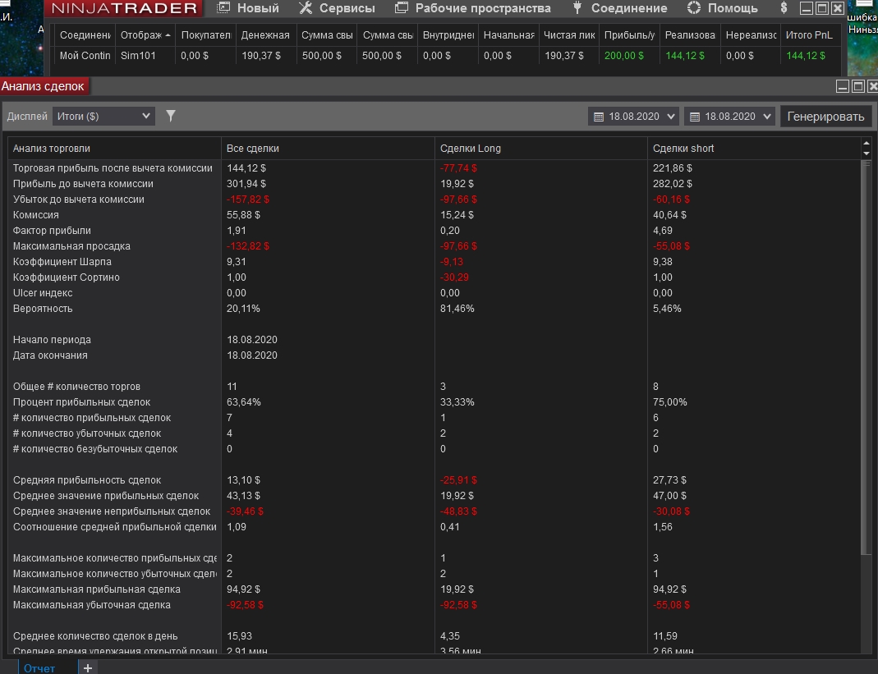Viewport: 878px width, 674px height.
Task: Sort accounts by the Отображ column header
Action: [x=145, y=35]
